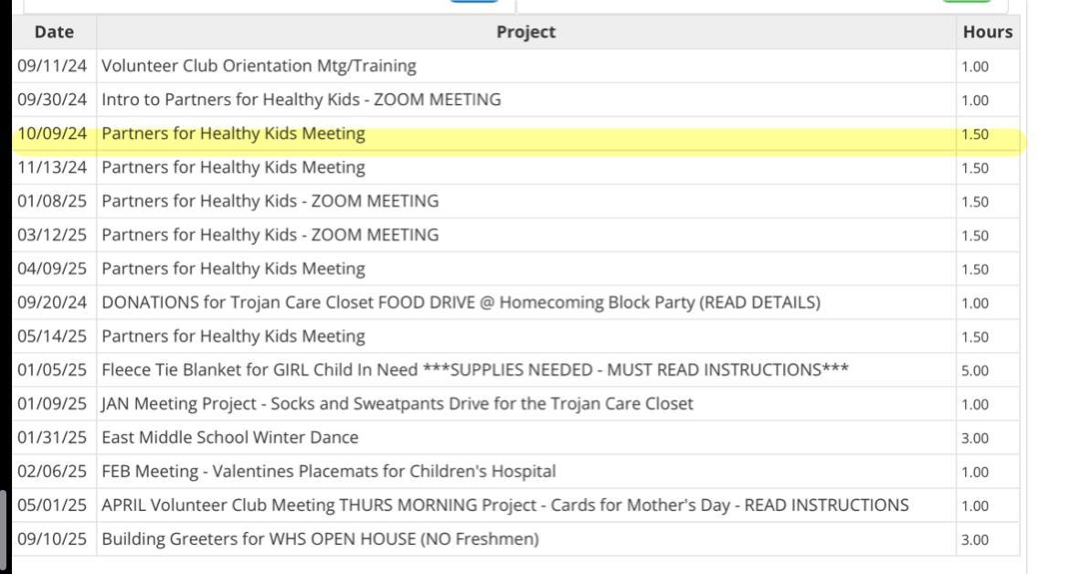This screenshot has height=574, width=1081.
Task: Click the Fleece Tie Blanket project entry
Action: coord(475,370)
